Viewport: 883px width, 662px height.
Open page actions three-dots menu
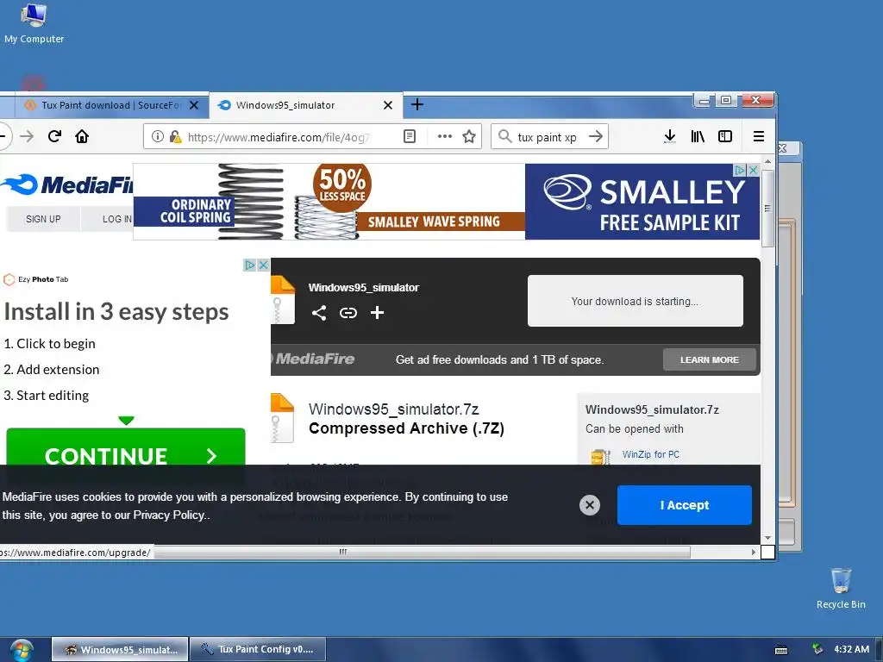pos(445,136)
